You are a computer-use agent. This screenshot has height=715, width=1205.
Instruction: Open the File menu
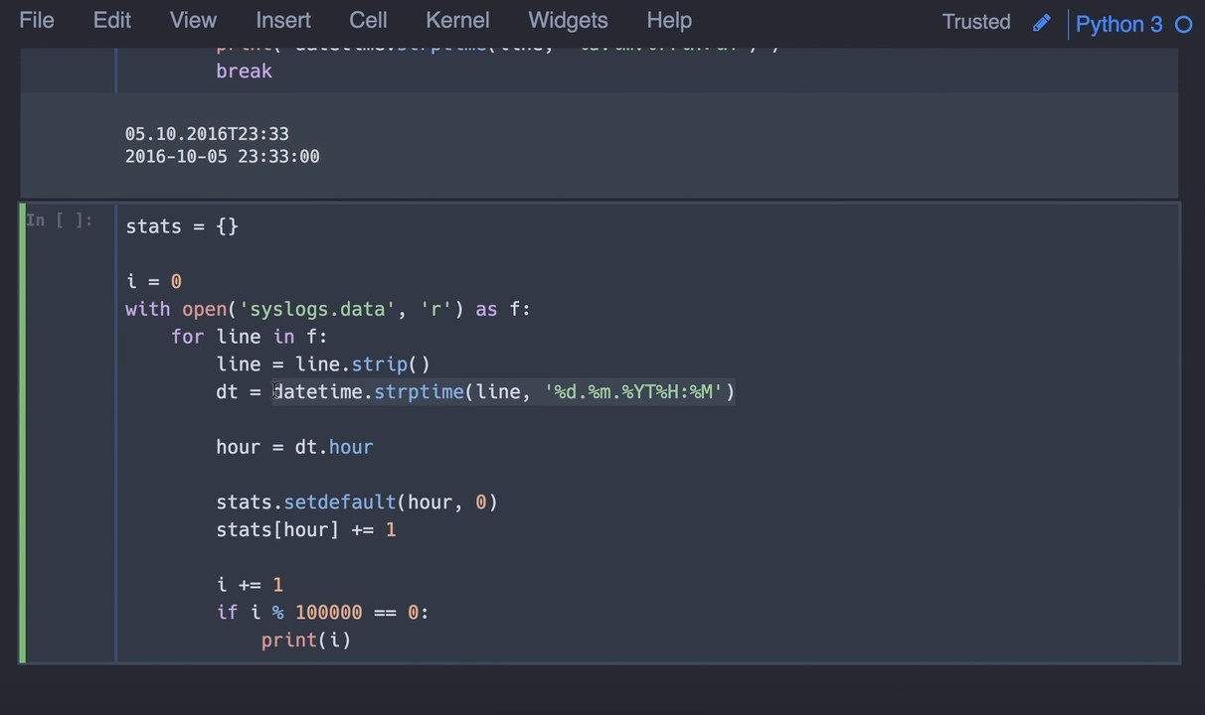pyautogui.click(x=37, y=20)
